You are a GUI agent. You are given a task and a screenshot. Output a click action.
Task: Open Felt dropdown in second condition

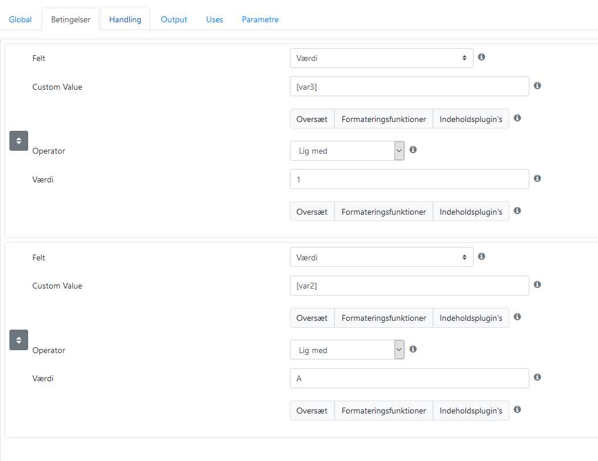pos(381,257)
